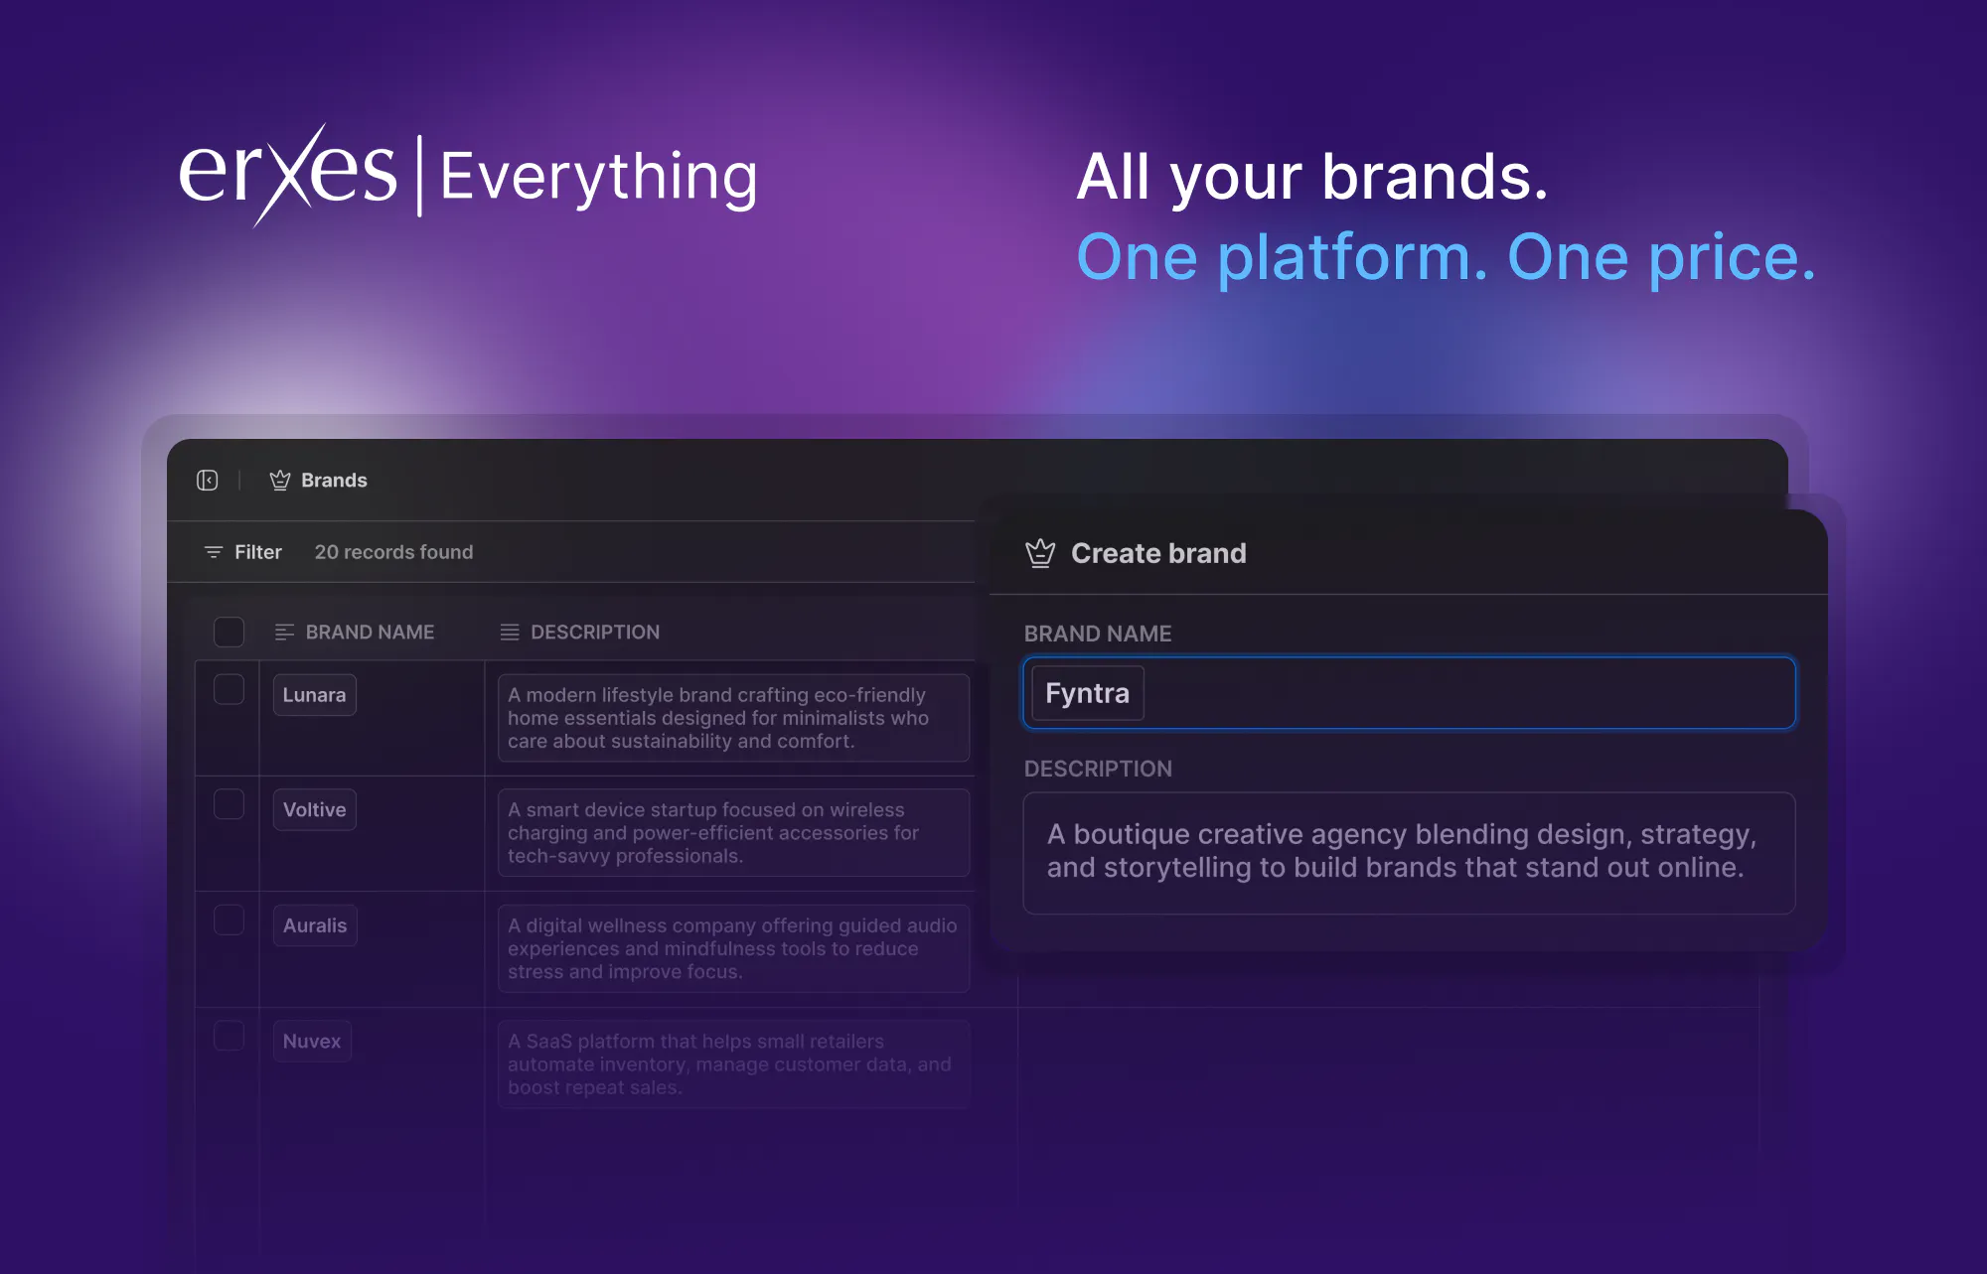Toggle the sidebar collapse icon
This screenshot has height=1274, width=1987.
[x=207, y=481]
